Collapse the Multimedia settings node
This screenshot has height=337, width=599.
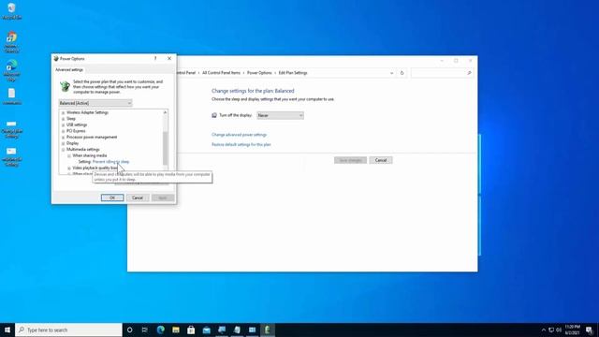tap(63, 150)
